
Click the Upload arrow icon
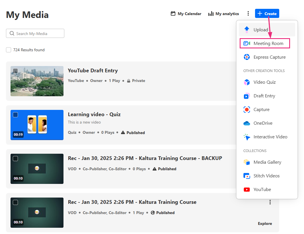click(247, 30)
